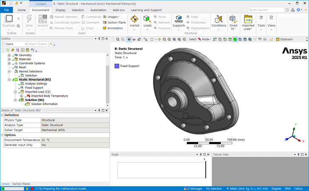Expand the Coordinate Systems tree node
Image resolution: width=309 pixels, height=191 pixels.
(9, 63)
